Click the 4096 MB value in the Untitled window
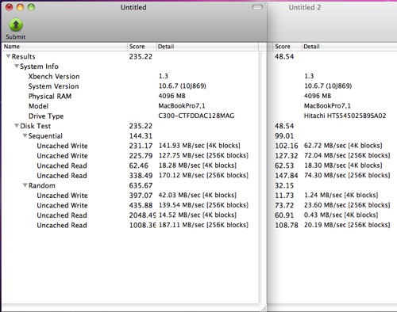The image size is (397, 312). (172, 96)
